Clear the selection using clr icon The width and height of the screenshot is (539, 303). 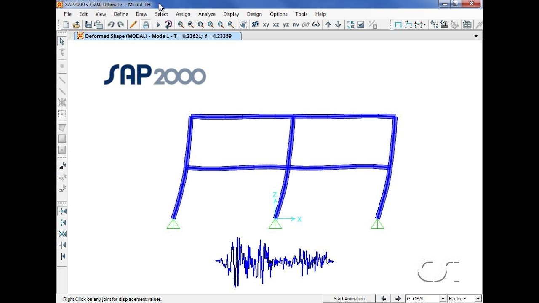point(62,189)
